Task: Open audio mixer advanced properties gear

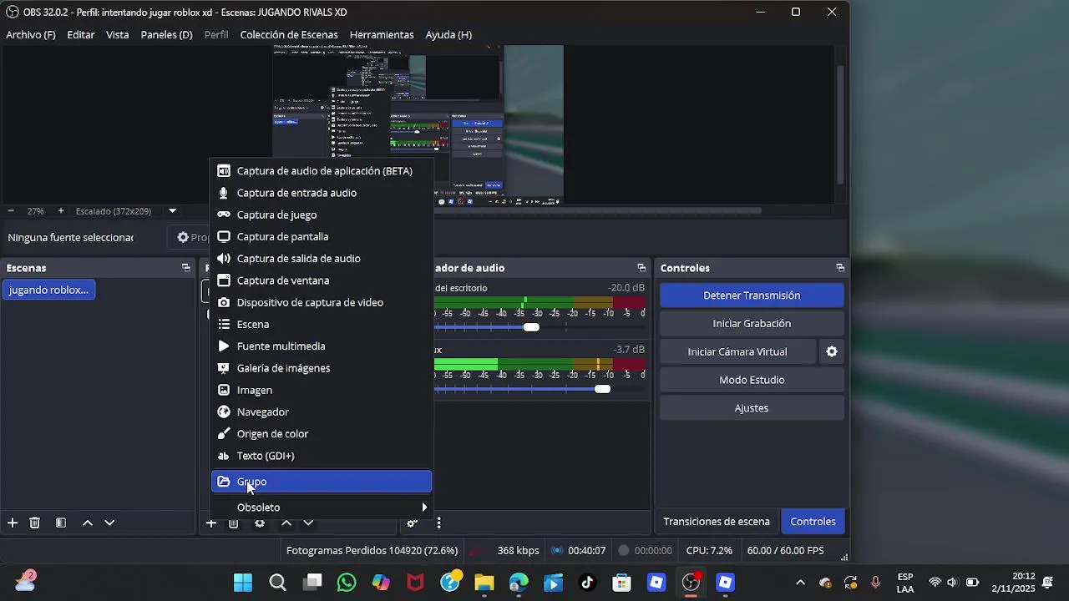Action: [x=412, y=523]
